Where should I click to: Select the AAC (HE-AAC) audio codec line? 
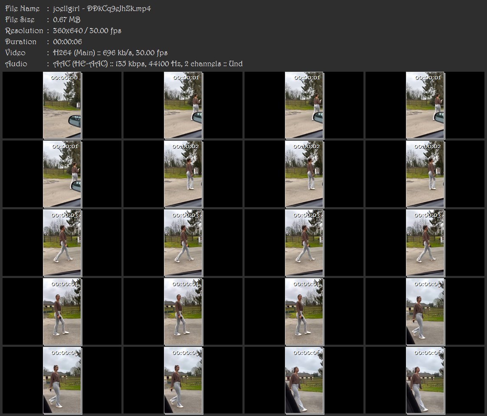pyautogui.click(x=148, y=64)
